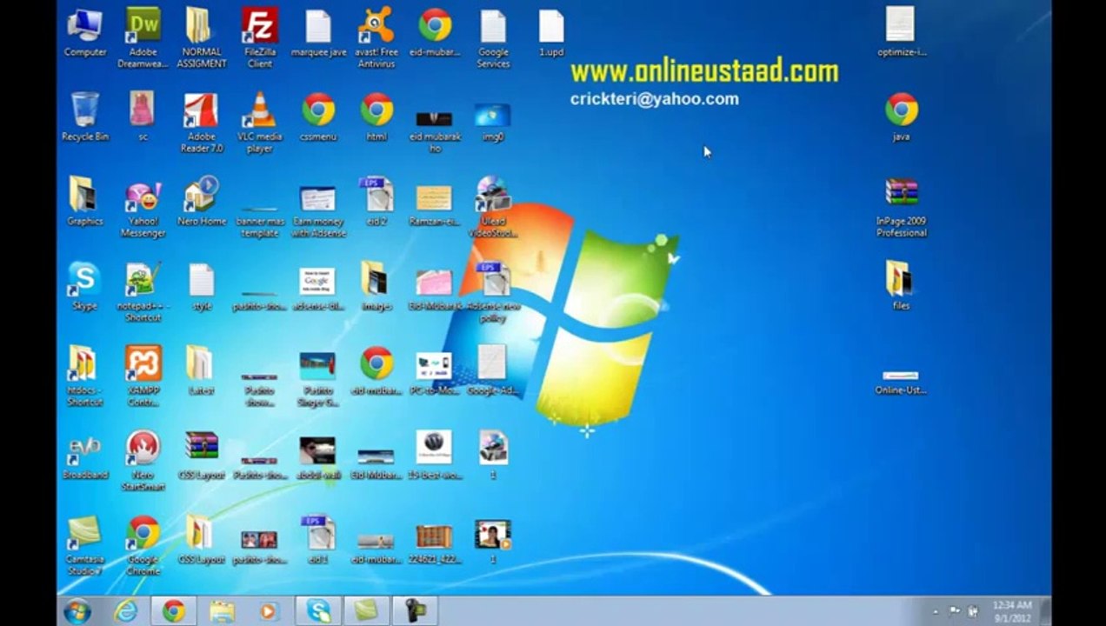
Task: Switch to Camtasia in the taskbar
Action: [x=365, y=611]
